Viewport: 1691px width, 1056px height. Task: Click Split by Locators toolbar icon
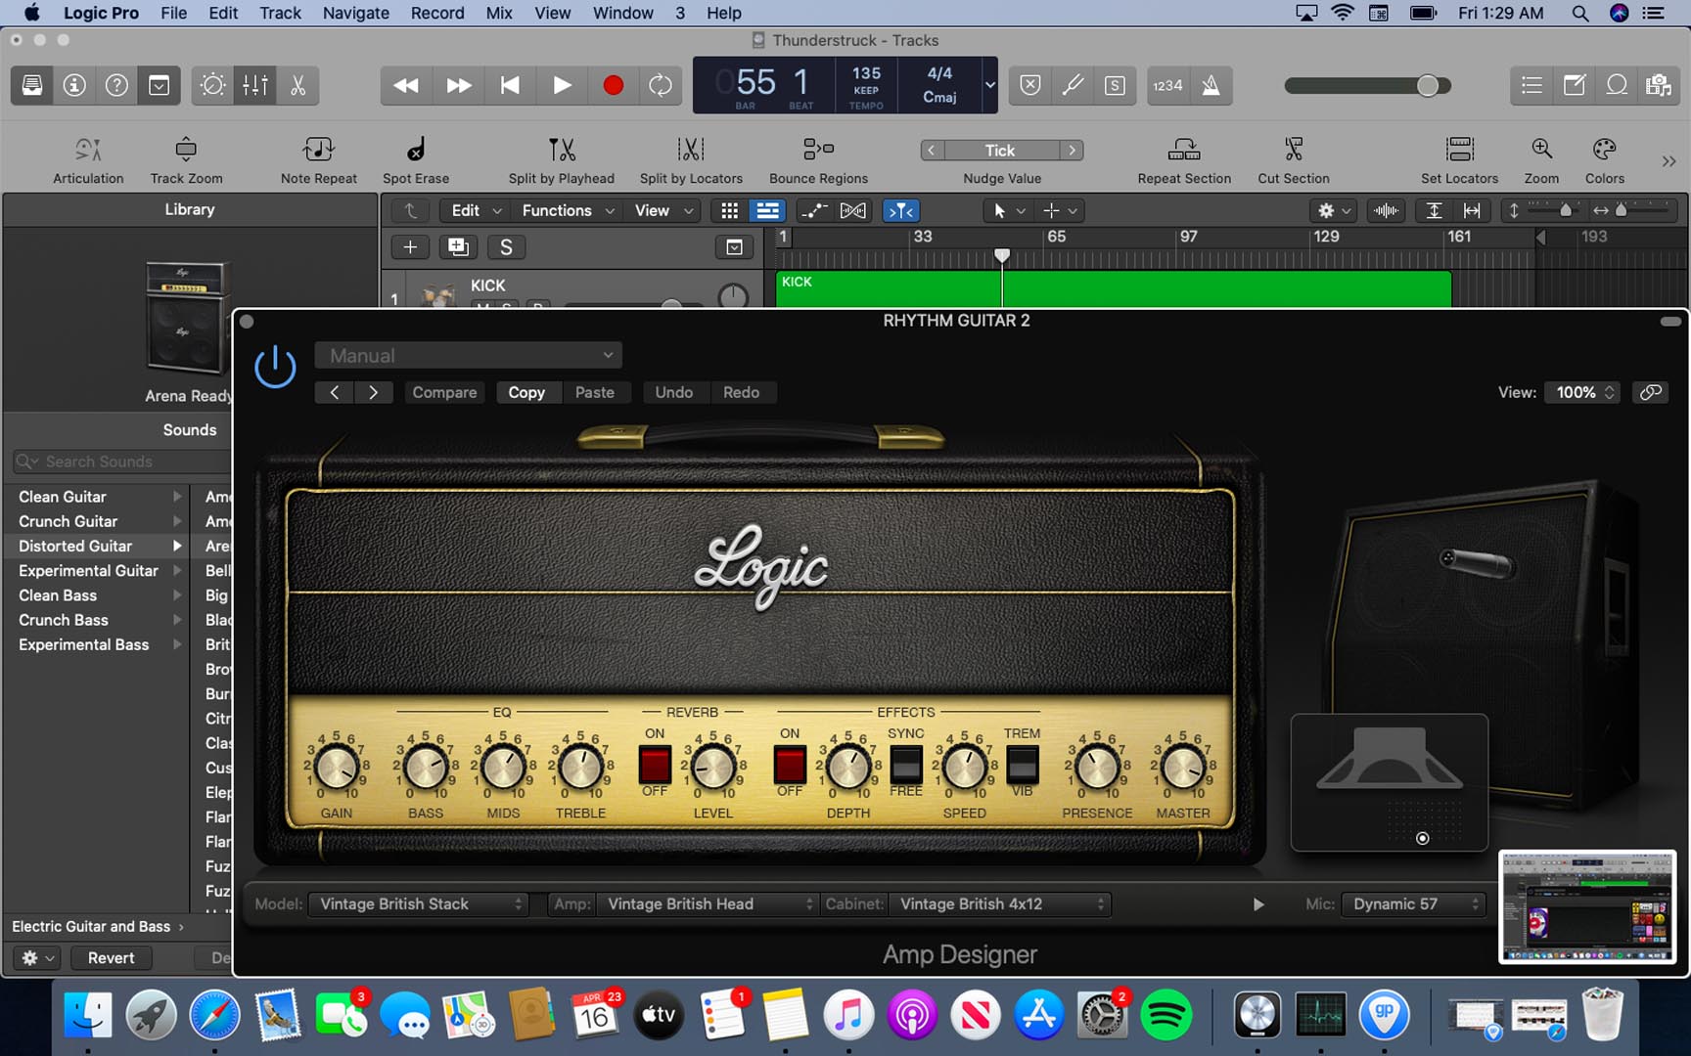[x=691, y=150]
